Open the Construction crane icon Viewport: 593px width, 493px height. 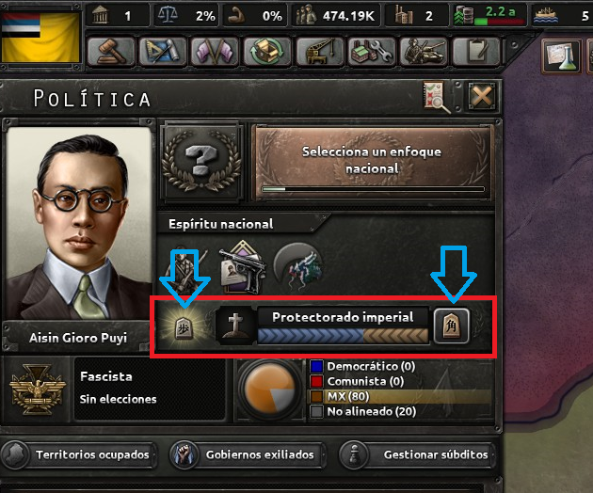point(319,51)
